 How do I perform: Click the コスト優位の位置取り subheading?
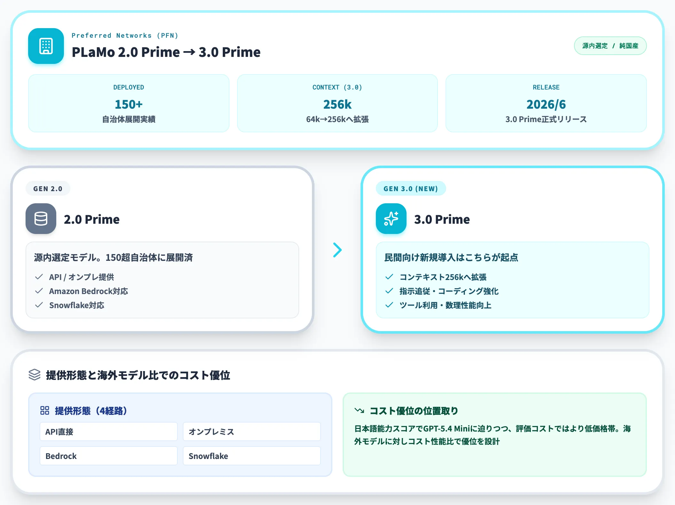pos(414,411)
